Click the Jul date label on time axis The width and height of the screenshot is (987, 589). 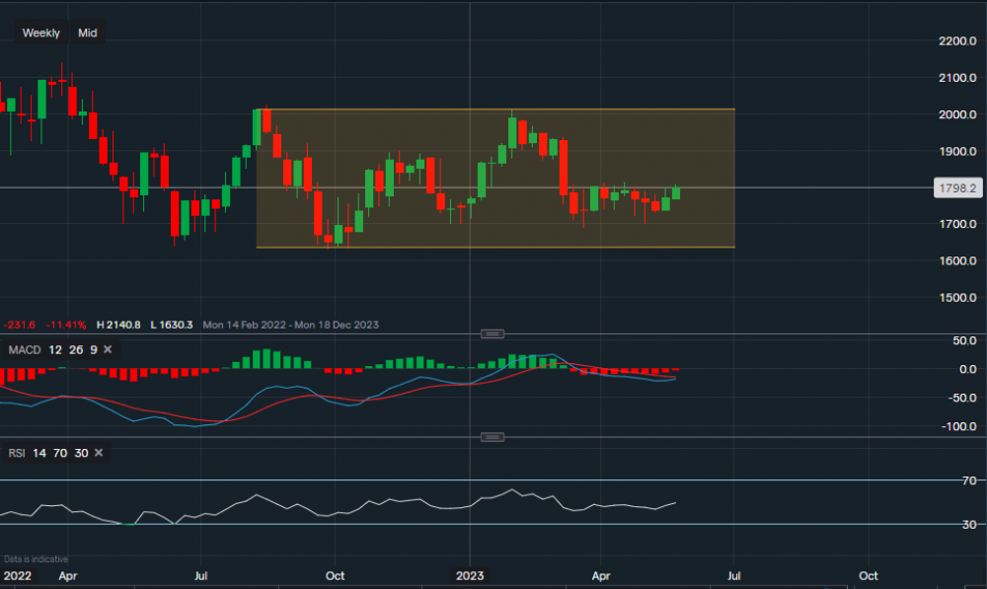click(x=200, y=575)
